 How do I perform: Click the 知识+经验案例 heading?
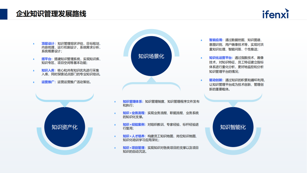click(x=134, y=125)
